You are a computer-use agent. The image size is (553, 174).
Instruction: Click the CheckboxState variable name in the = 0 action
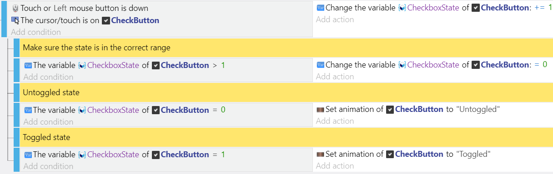click(433, 65)
